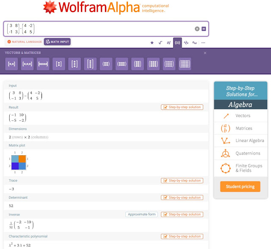The width and height of the screenshot is (271, 249).
Task: Open Vectors step-by-step topic
Action: (x=241, y=116)
